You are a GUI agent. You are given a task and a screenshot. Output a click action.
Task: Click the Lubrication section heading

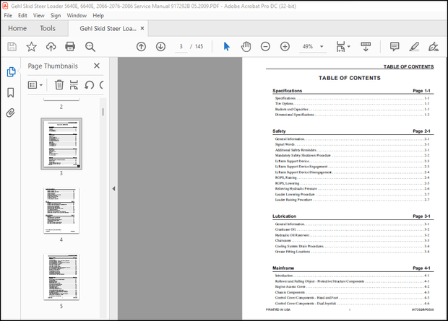284,216
